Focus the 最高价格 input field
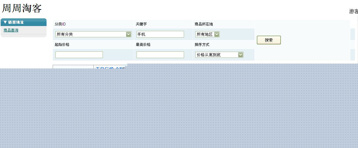Screen dimensions: 358x148 click(x=160, y=55)
